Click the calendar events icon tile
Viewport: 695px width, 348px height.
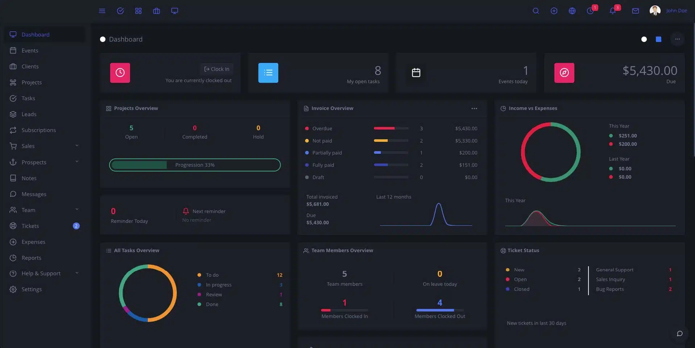click(416, 73)
